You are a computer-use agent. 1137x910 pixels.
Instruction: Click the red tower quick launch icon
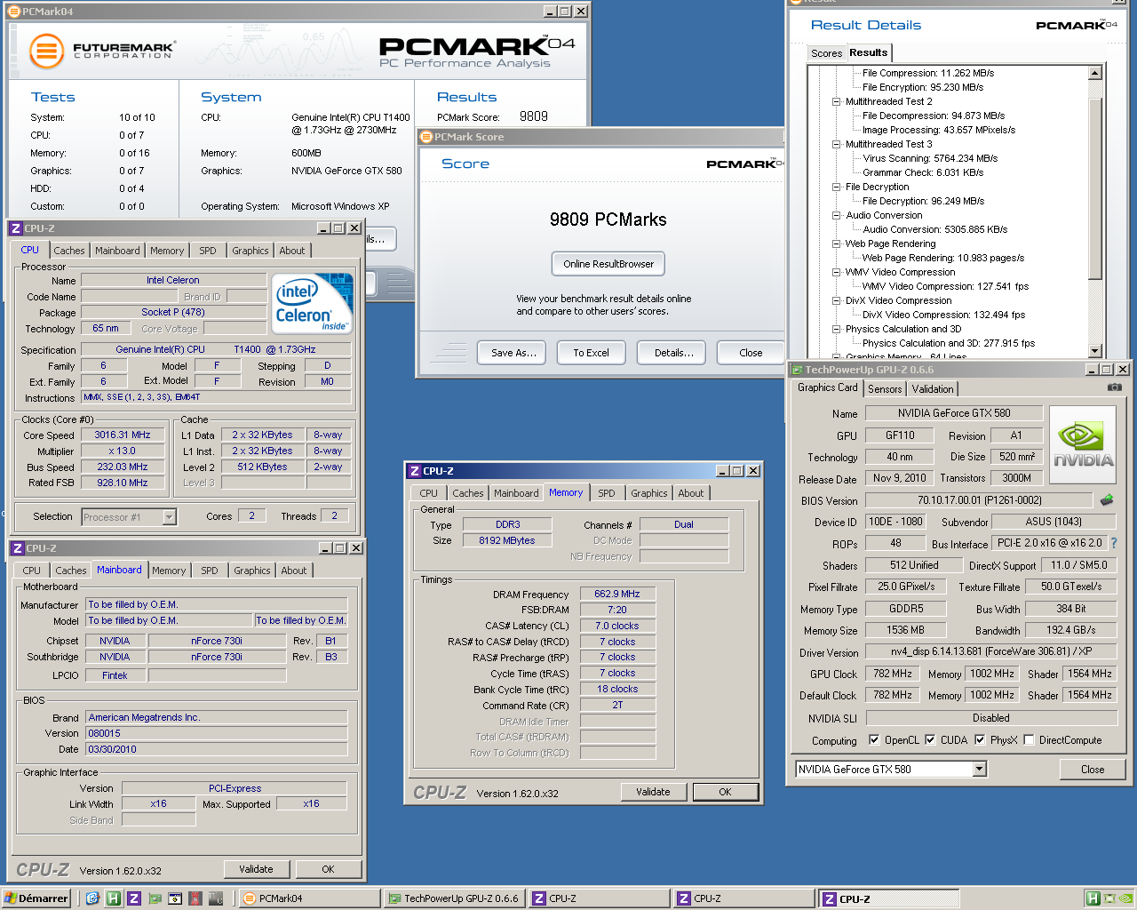pos(195,898)
